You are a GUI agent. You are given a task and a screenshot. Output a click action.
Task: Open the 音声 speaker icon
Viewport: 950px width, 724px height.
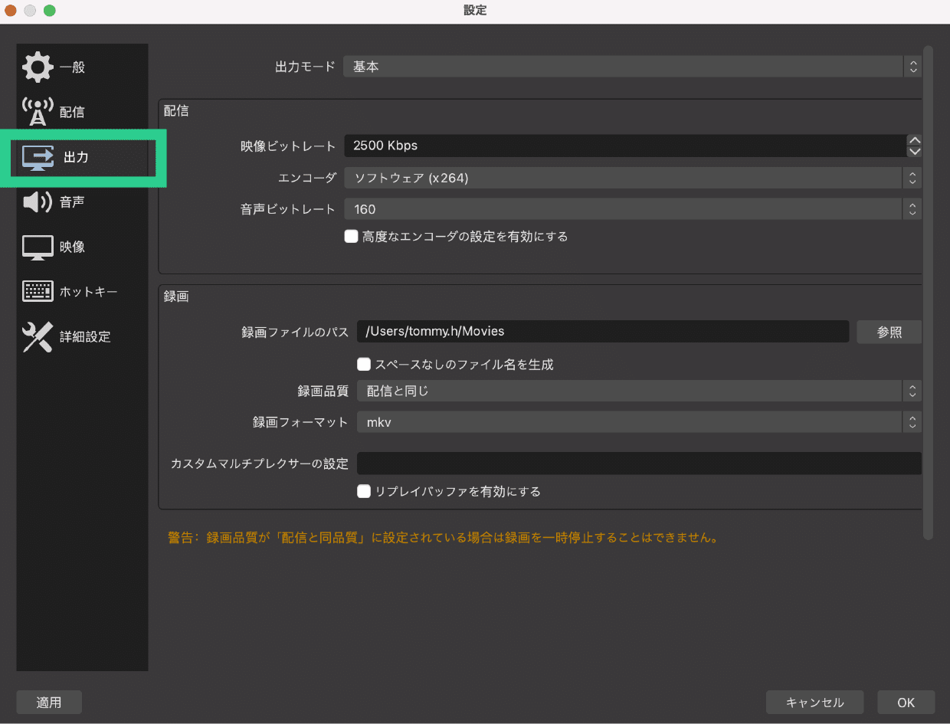tap(38, 202)
